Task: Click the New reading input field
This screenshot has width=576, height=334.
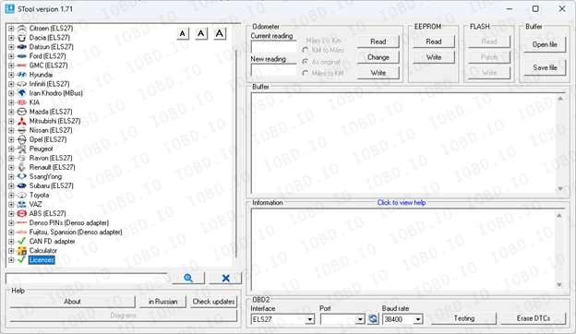Action: [x=273, y=70]
